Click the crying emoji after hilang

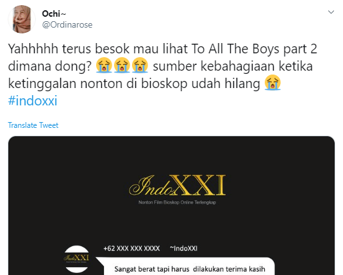coord(272,83)
